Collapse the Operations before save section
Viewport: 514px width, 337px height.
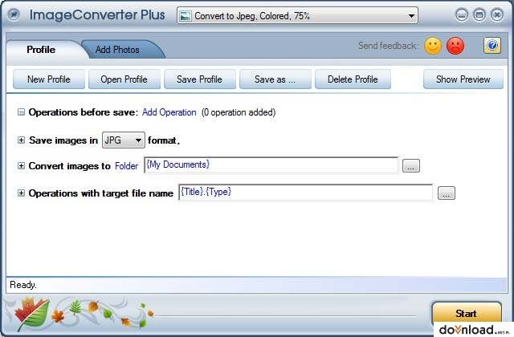click(x=21, y=112)
